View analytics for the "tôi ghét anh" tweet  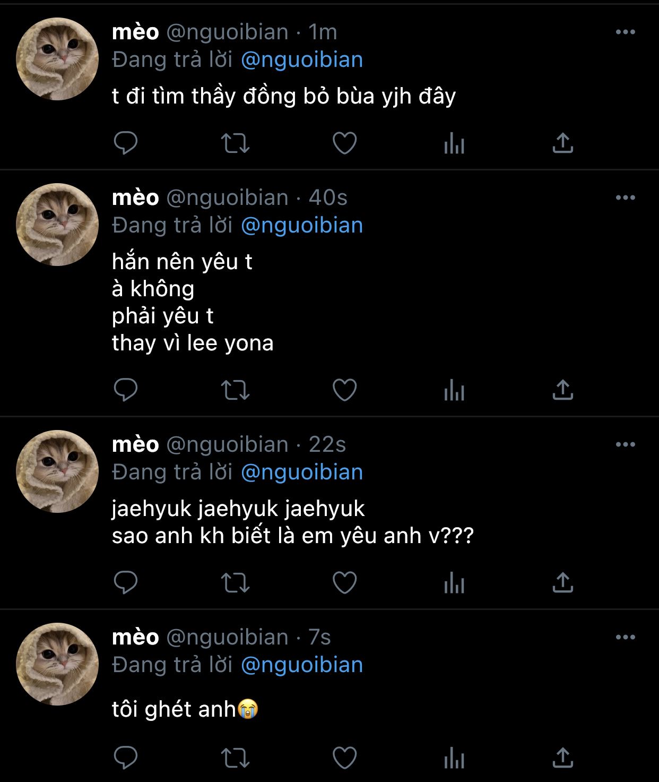pos(454,759)
